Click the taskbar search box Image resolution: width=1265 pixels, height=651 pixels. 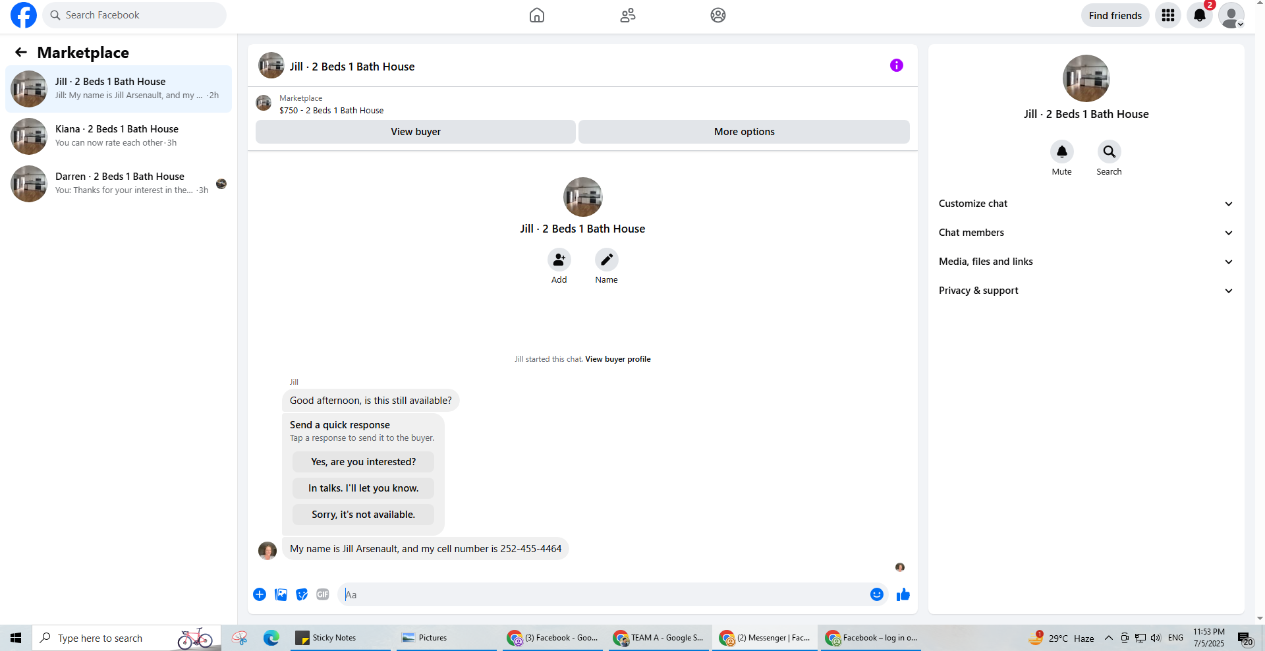point(126,638)
